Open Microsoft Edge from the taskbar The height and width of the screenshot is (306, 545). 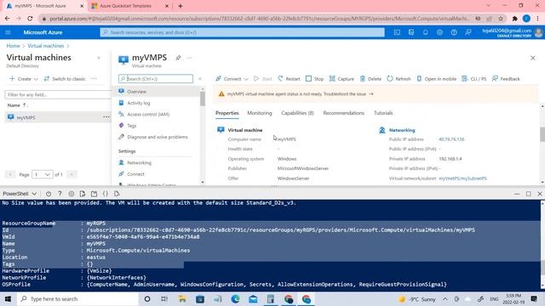[x=235, y=298]
